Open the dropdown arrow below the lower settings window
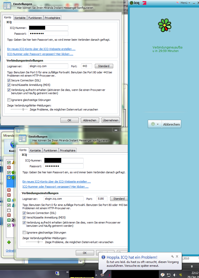This screenshot has width=199, height=278. pos(81,261)
